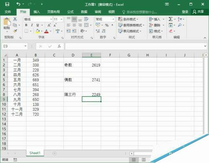Click the Format Painter brush icon
Screen dimensions: 209x163
pyautogui.click(x=15, y=31)
